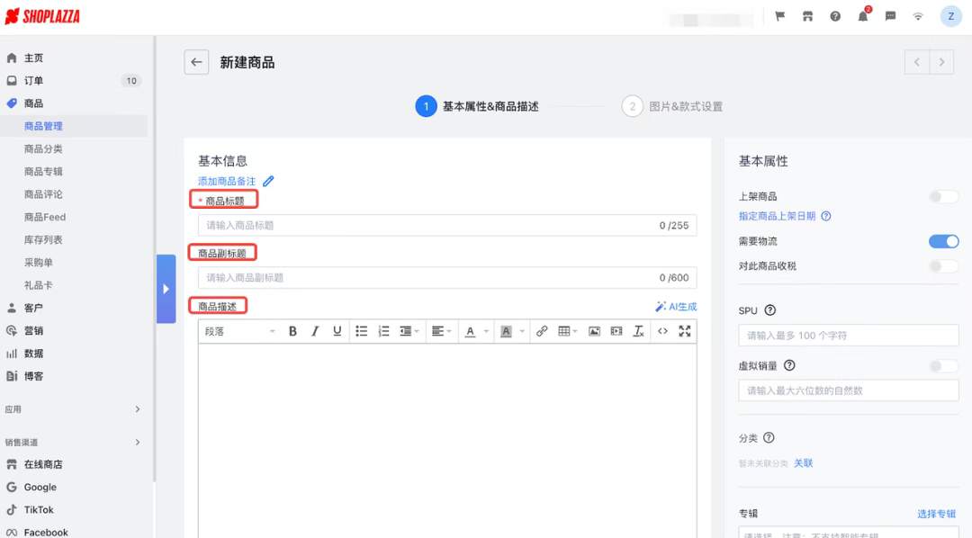The height and width of the screenshot is (538, 972).
Task: Select the underline icon in the editor
Action: click(x=337, y=331)
